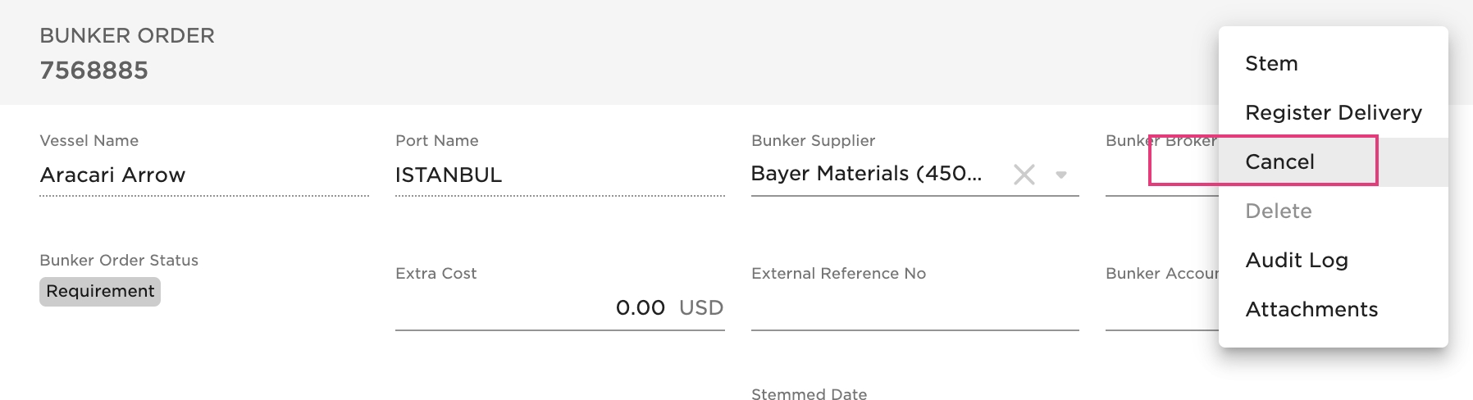The image size is (1473, 400).
Task: Expand the Bunker Supplier dropdown arrow
Action: tap(1061, 175)
